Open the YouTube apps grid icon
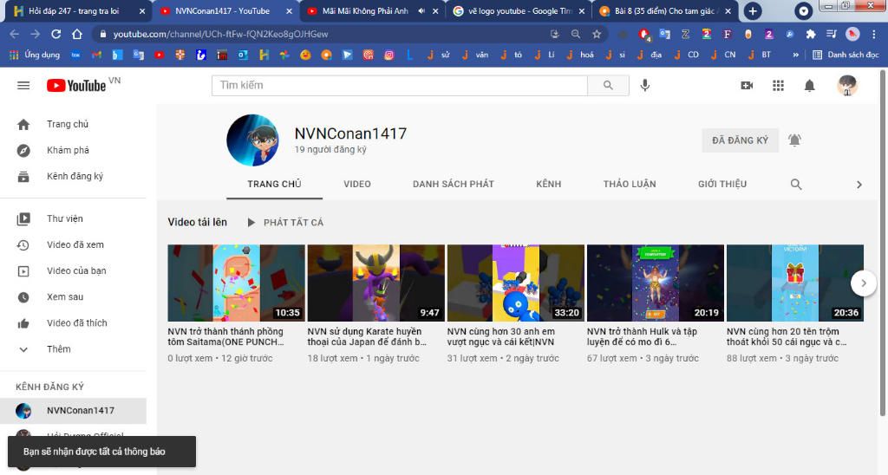The height and width of the screenshot is (475, 888). pos(778,86)
